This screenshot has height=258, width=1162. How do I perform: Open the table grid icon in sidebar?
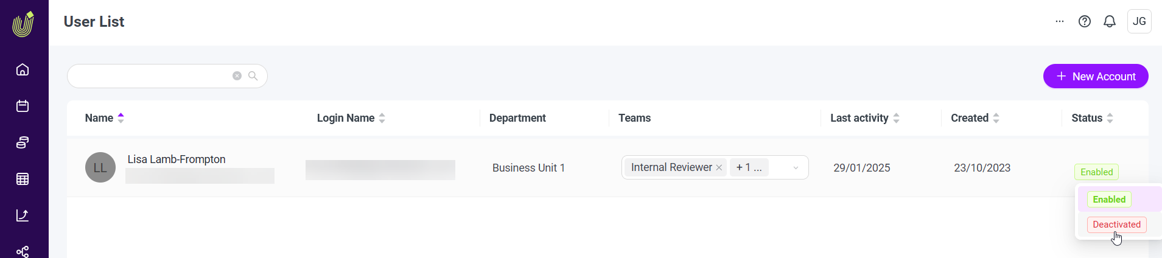(x=23, y=179)
